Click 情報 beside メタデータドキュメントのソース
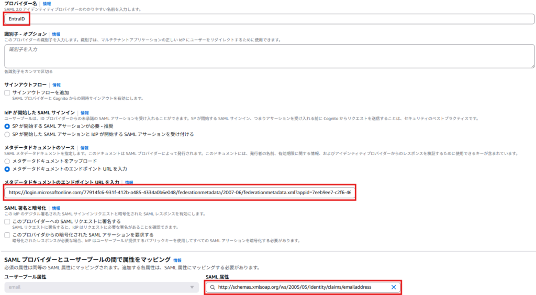 pos(84,148)
